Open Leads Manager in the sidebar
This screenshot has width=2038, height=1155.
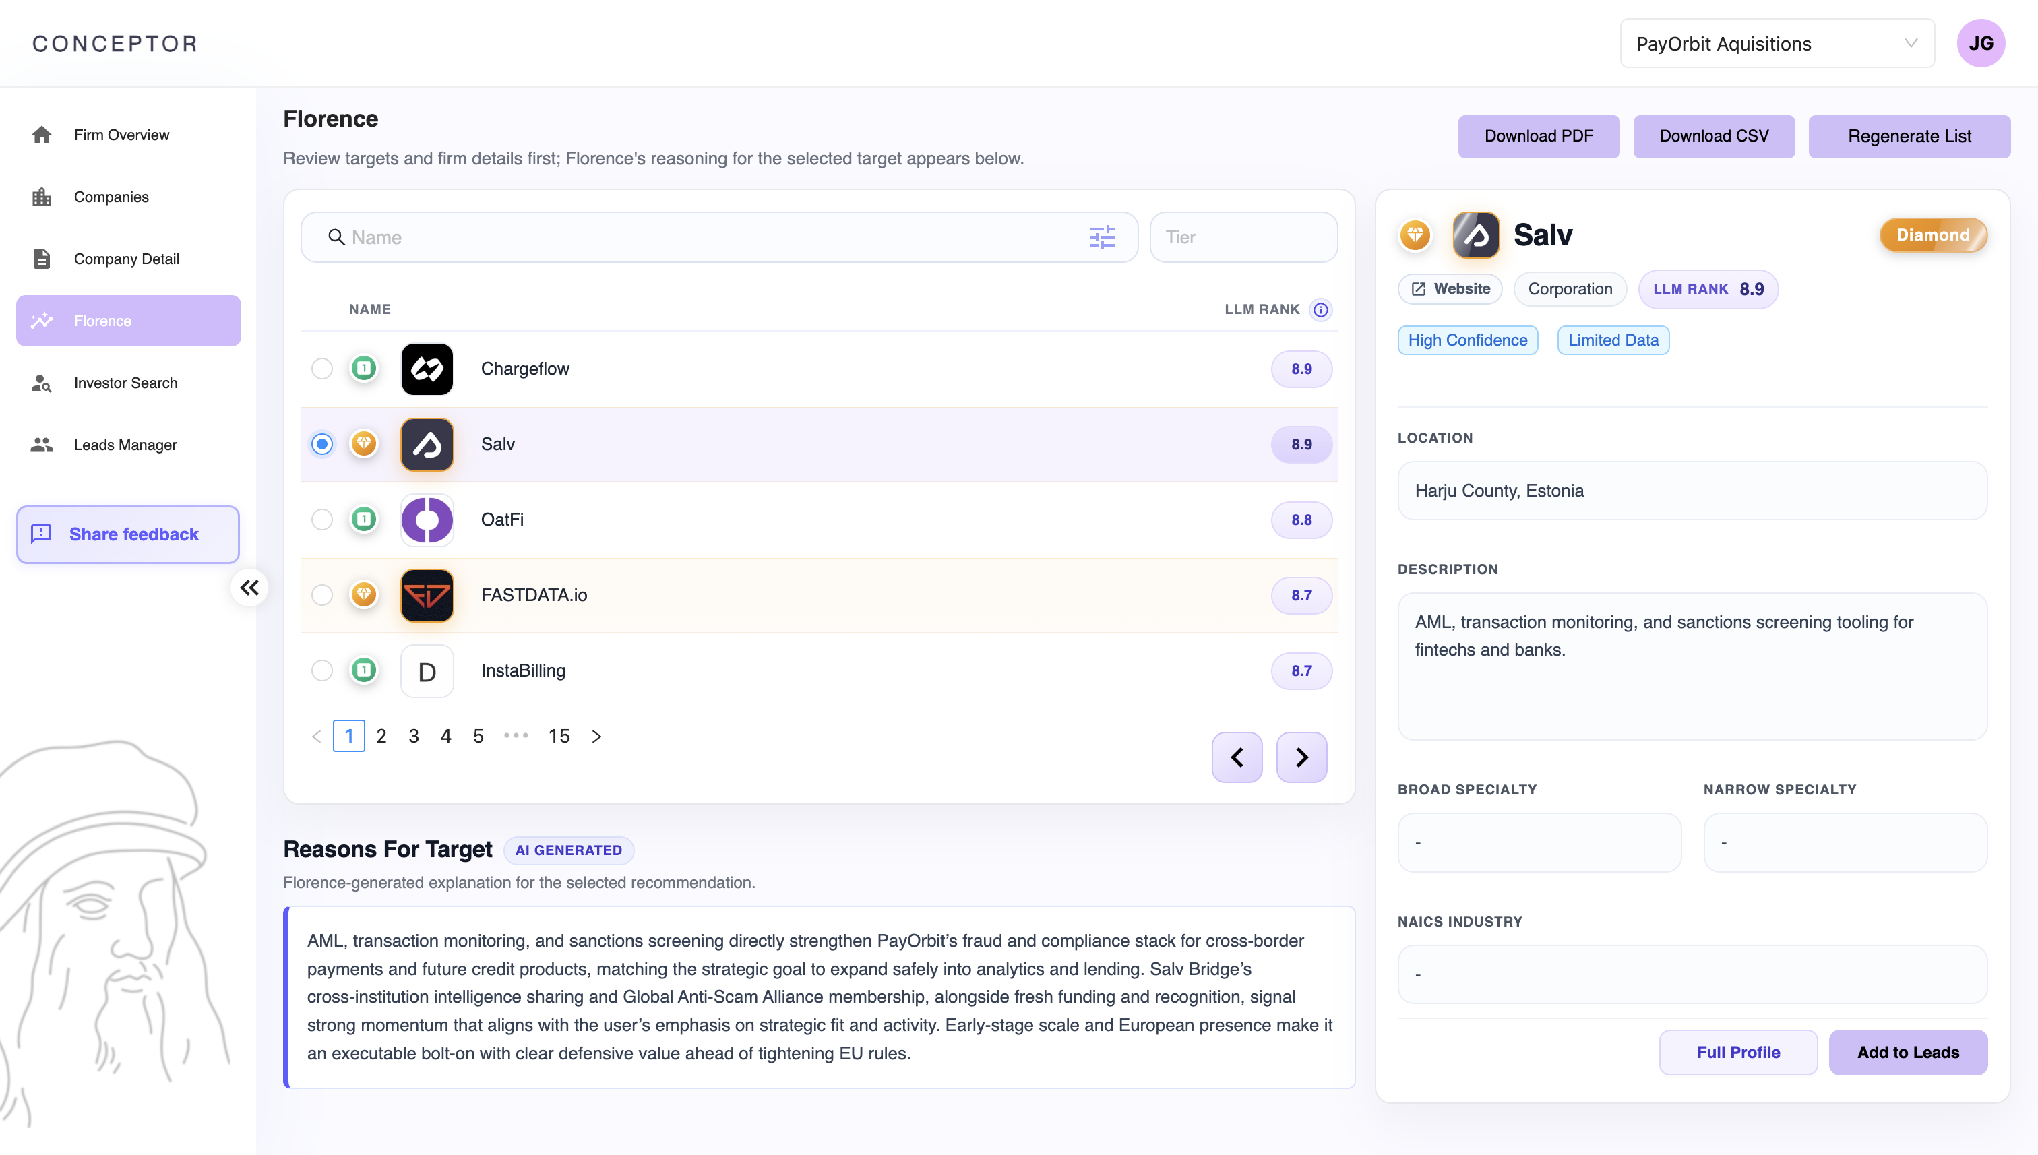[129, 445]
